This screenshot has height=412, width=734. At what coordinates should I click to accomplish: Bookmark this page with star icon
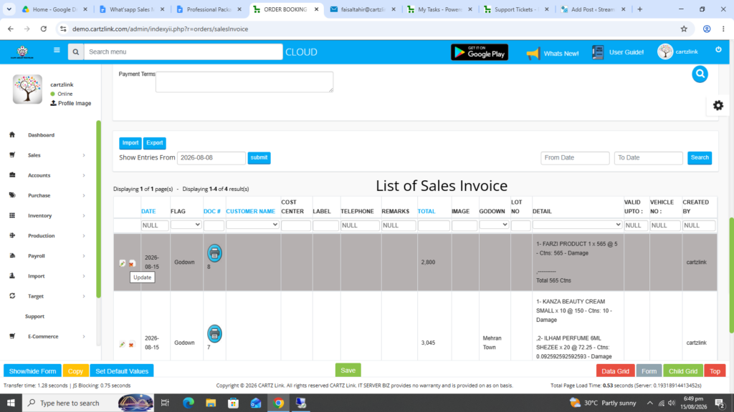pyautogui.click(x=684, y=29)
